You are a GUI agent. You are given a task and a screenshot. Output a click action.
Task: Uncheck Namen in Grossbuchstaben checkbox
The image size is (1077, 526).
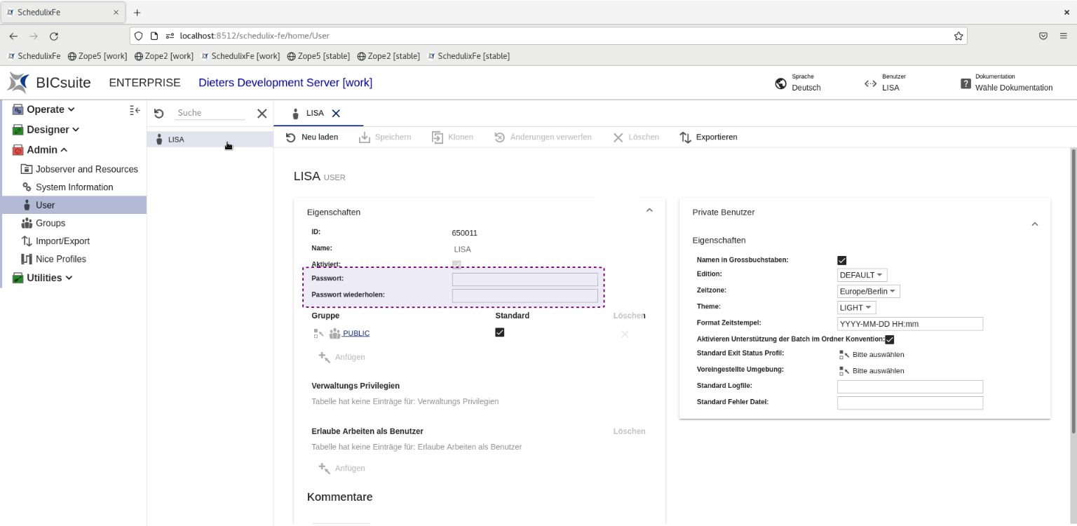point(842,260)
